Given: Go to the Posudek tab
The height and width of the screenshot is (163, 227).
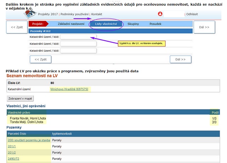Looking at the screenshot, I should (155, 24).
